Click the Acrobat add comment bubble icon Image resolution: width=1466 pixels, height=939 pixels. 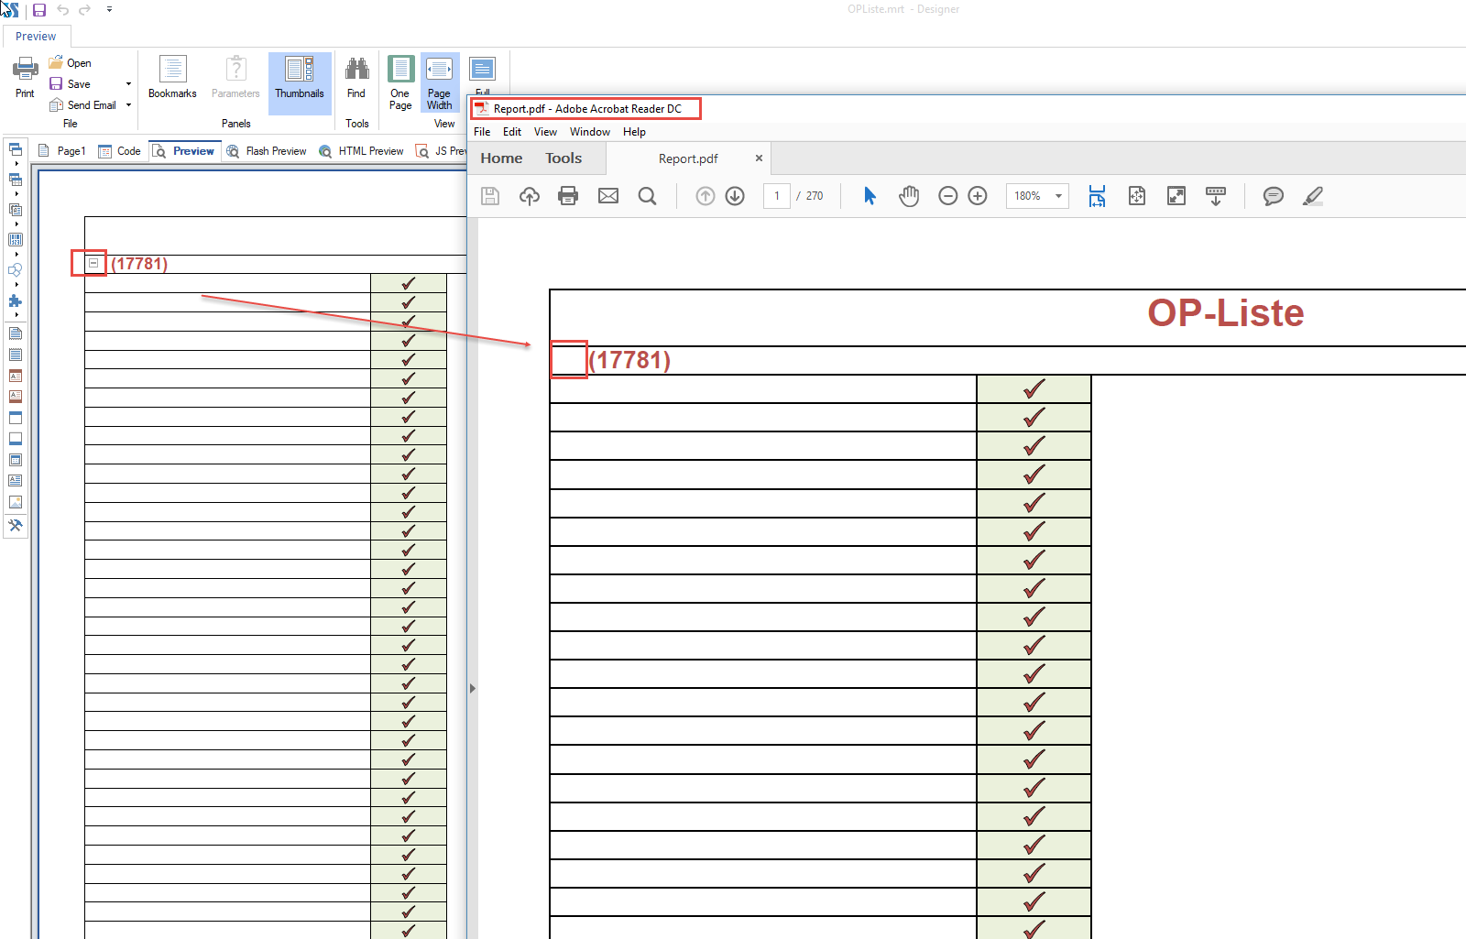coord(1274,196)
